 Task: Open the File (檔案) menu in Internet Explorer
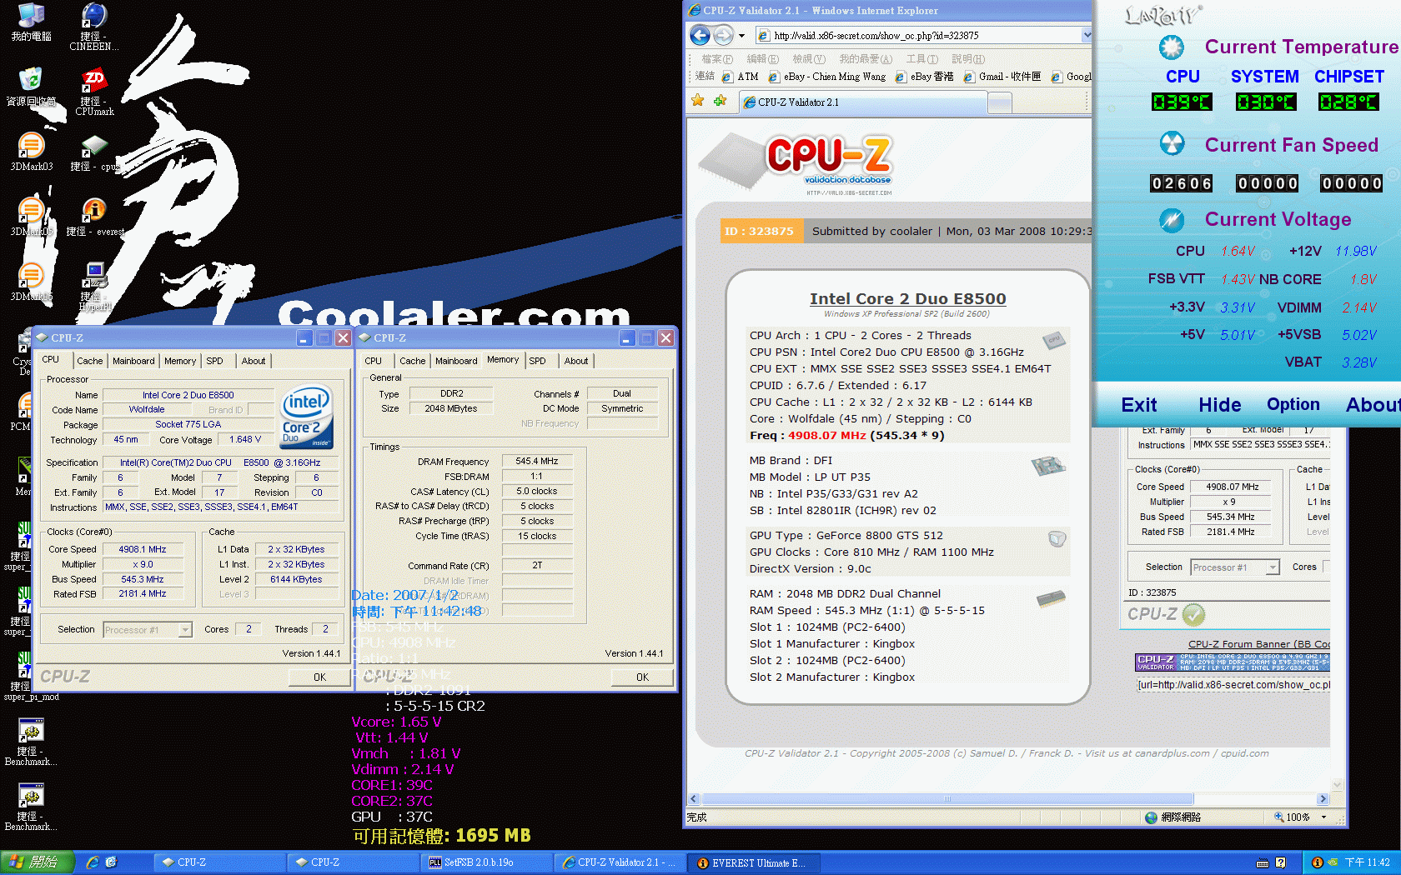[716, 59]
